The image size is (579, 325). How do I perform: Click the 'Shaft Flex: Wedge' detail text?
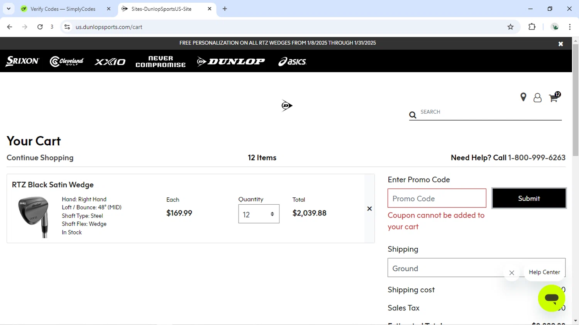[84, 224]
